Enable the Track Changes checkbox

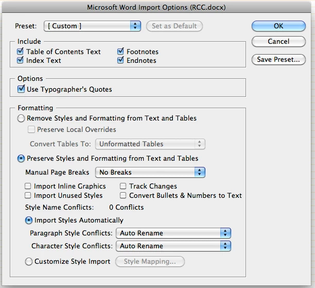pos(123,186)
